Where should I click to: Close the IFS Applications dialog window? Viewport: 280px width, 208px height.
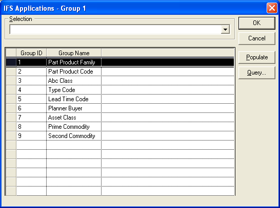[272, 8]
